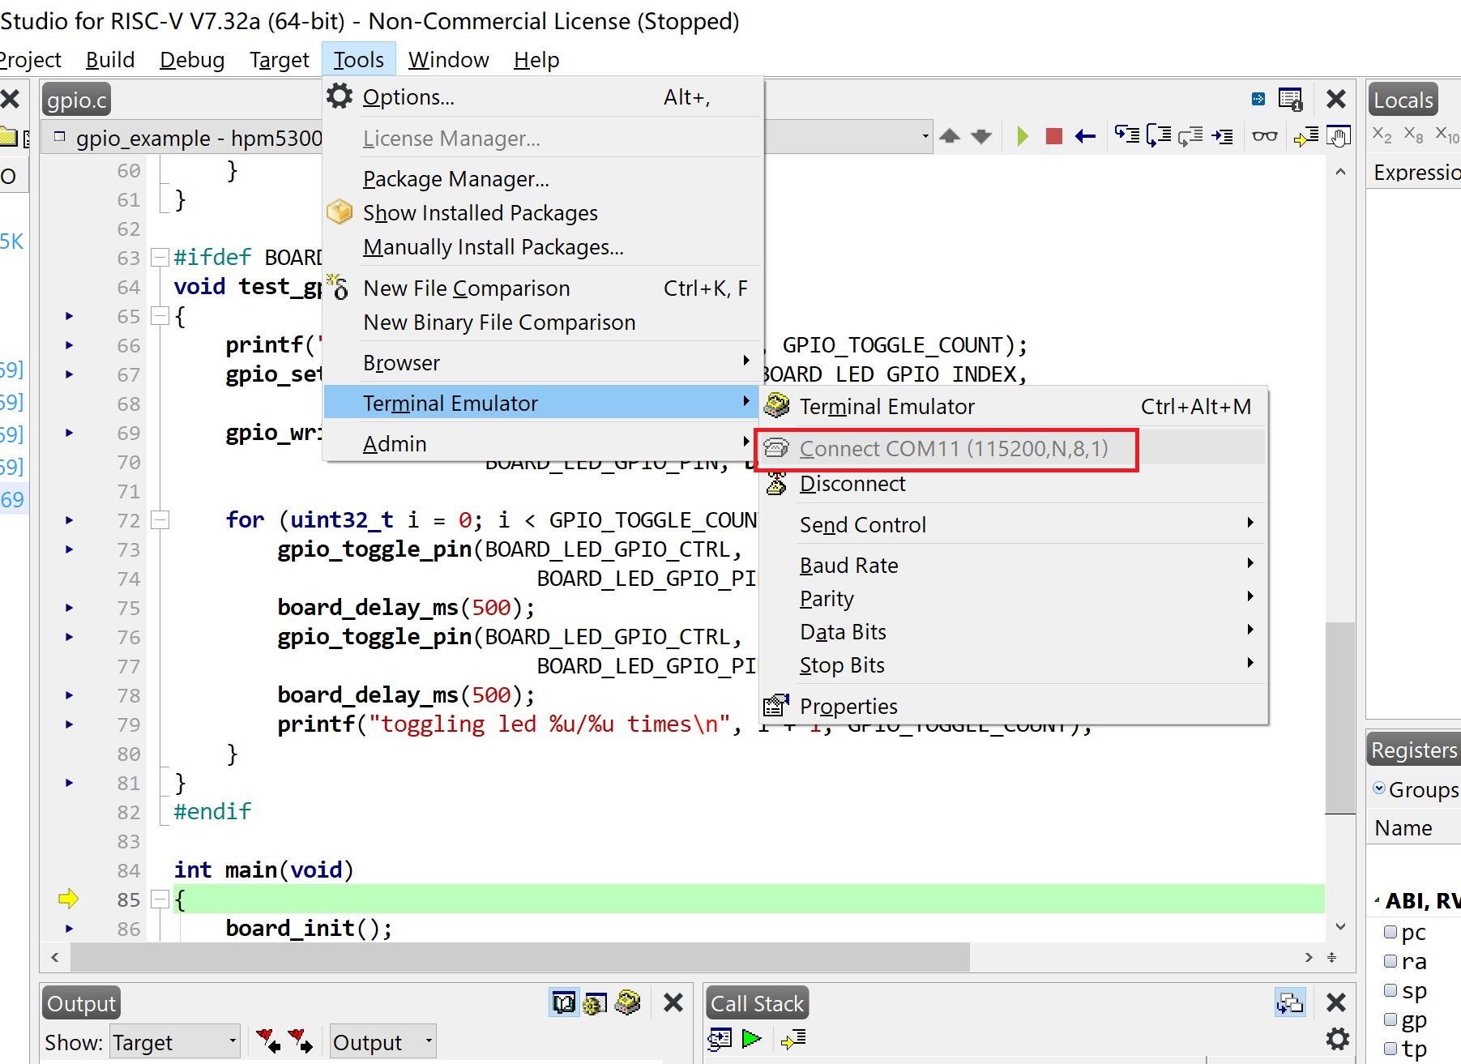
Task: Select the Locals panel tab
Action: [1403, 100]
